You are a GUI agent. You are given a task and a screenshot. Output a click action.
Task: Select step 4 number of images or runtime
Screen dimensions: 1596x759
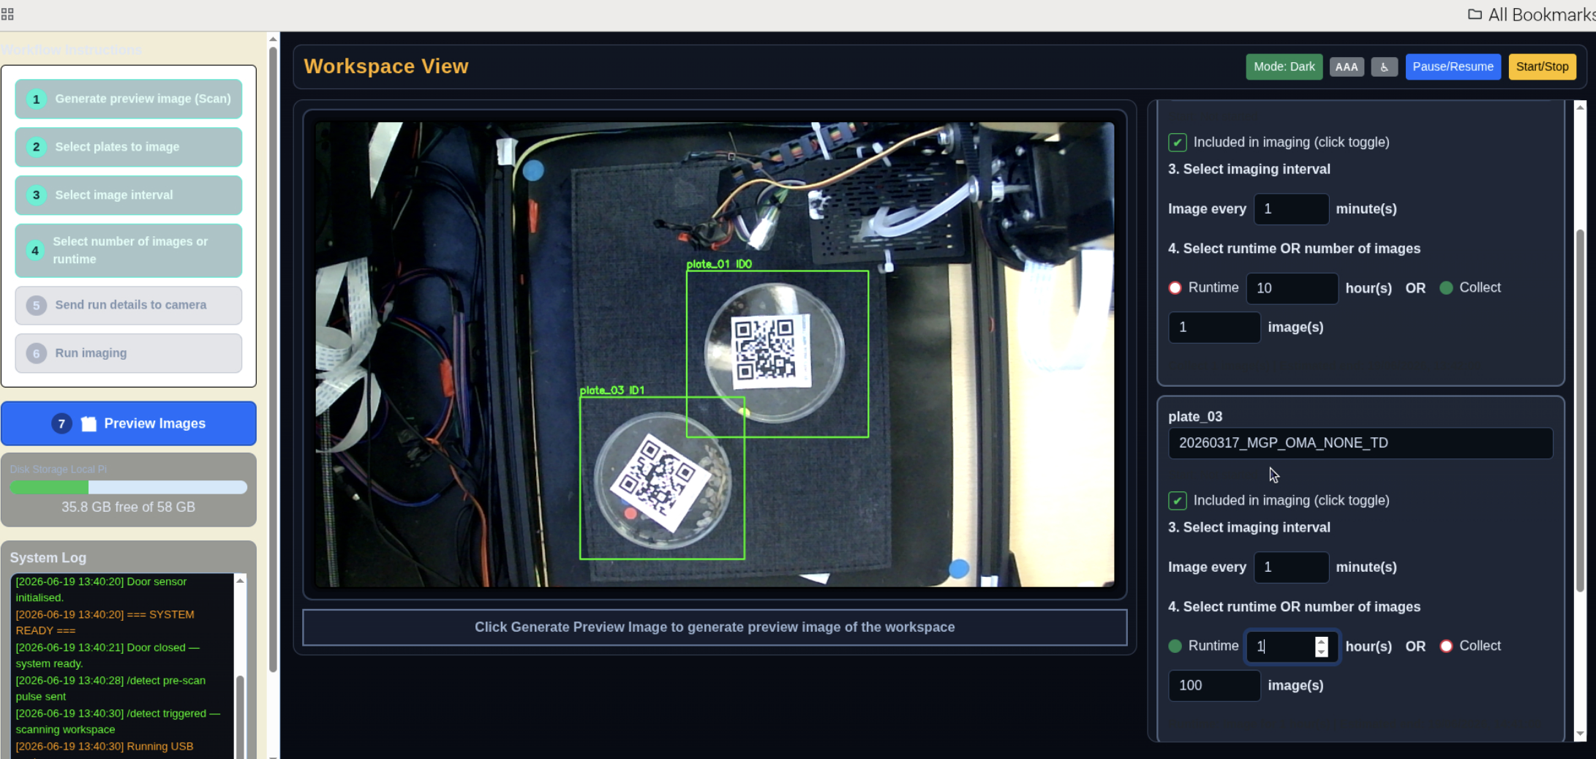(129, 250)
